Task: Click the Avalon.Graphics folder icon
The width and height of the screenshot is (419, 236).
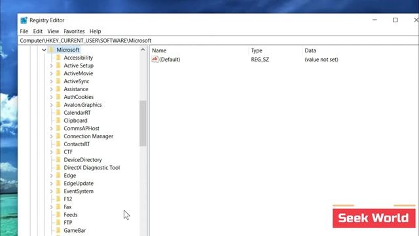Action: [x=58, y=105]
